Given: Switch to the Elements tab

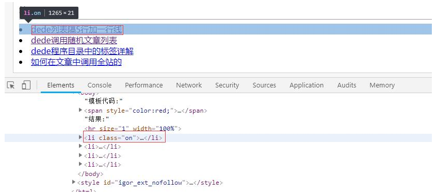Looking at the screenshot, I should [x=60, y=85].
